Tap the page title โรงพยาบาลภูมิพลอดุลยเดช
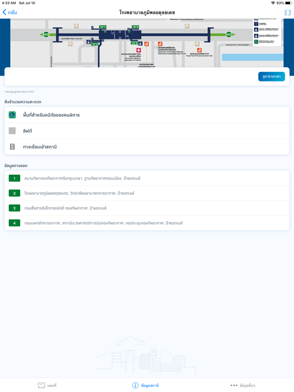294x392 pixels. point(147,12)
